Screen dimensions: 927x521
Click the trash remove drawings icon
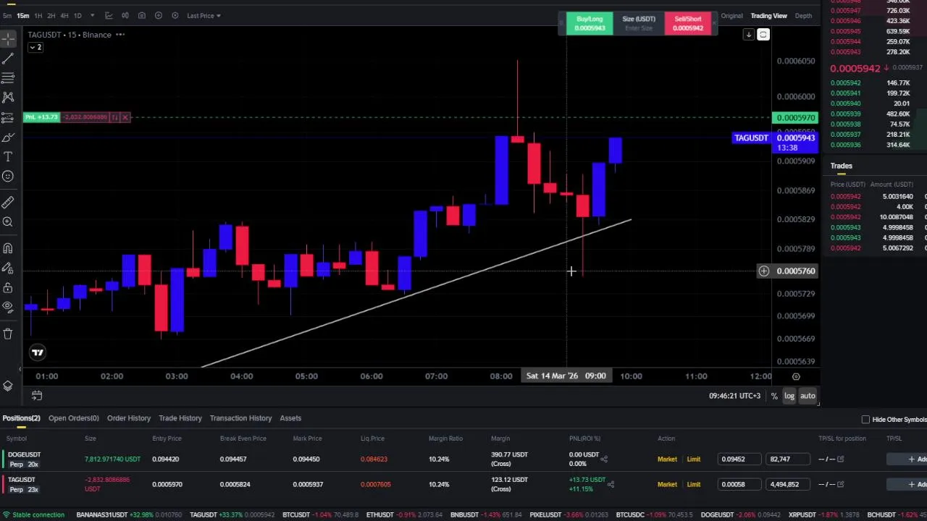(x=8, y=334)
